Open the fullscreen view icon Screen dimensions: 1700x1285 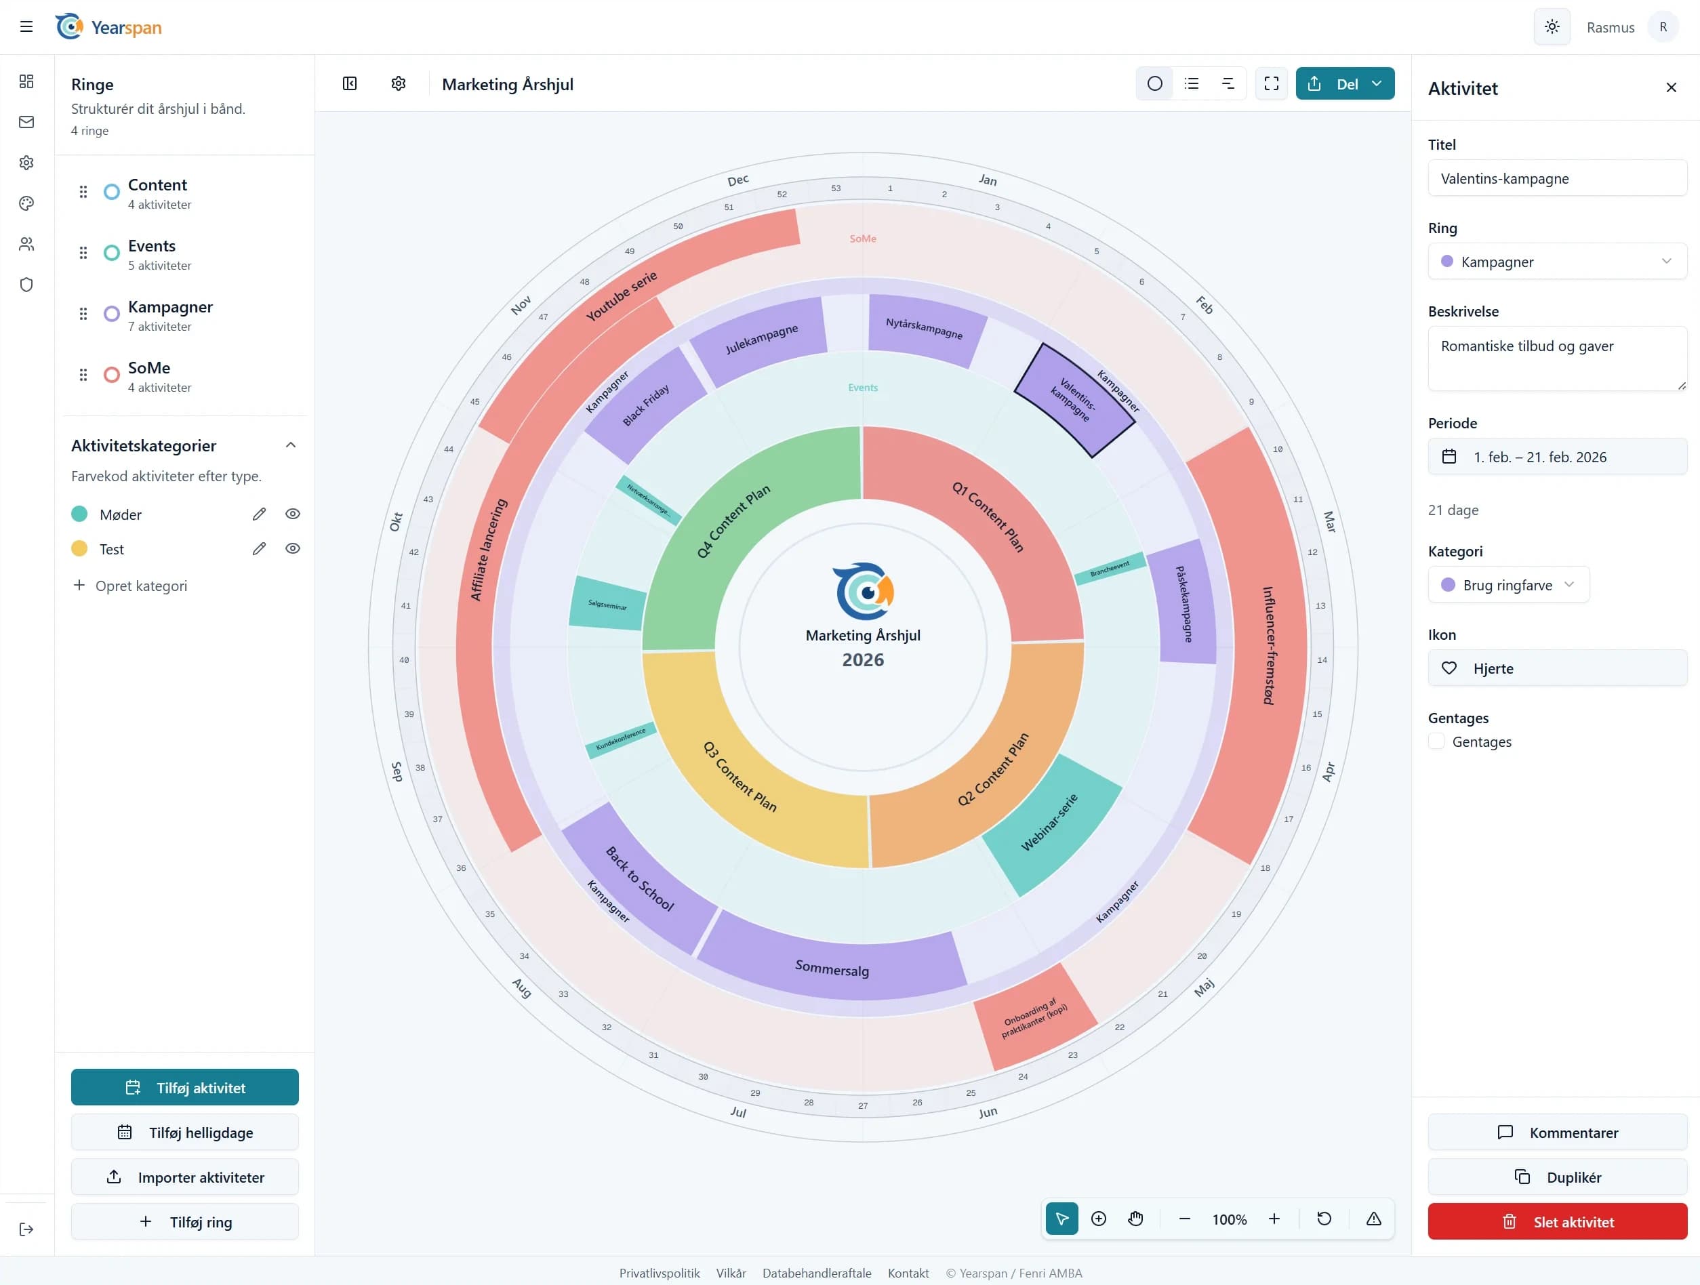point(1271,84)
